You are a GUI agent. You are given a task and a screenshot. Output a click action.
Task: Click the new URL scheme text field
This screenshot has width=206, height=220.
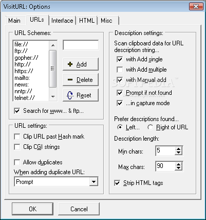(81, 45)
